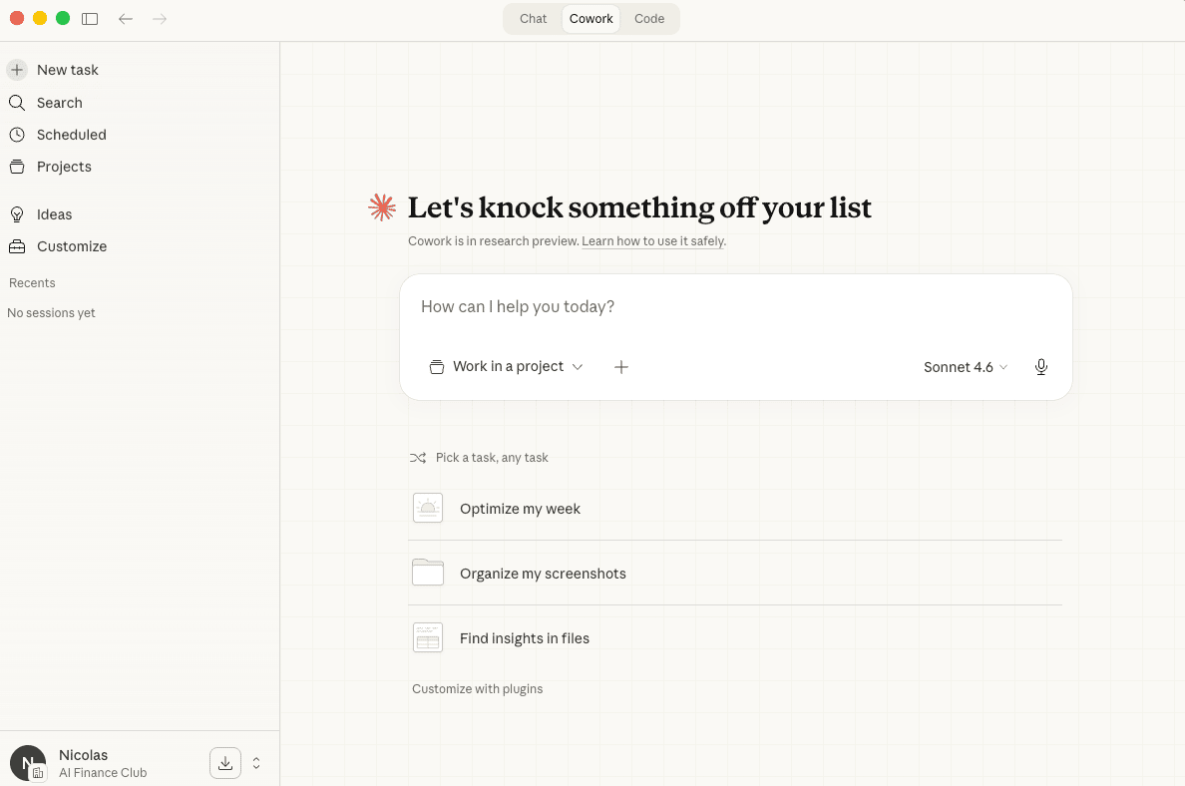
Task: Expand the Nicolas account switcher chevrons
Action: (x=256, y=763)
